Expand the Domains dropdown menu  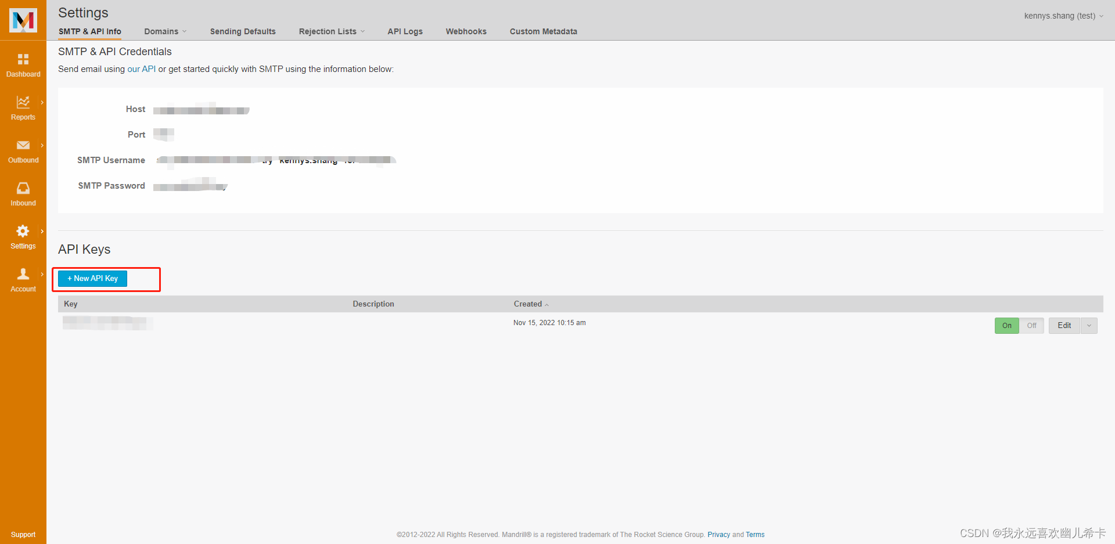(x=165, y=31)
